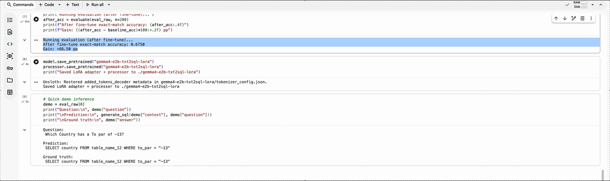Image resolution: width=610 pixels, height=181 pixels.
Task: Click output 'After fine-tune exact-match accuracy: 0.6750'
Action: point(94,44)
